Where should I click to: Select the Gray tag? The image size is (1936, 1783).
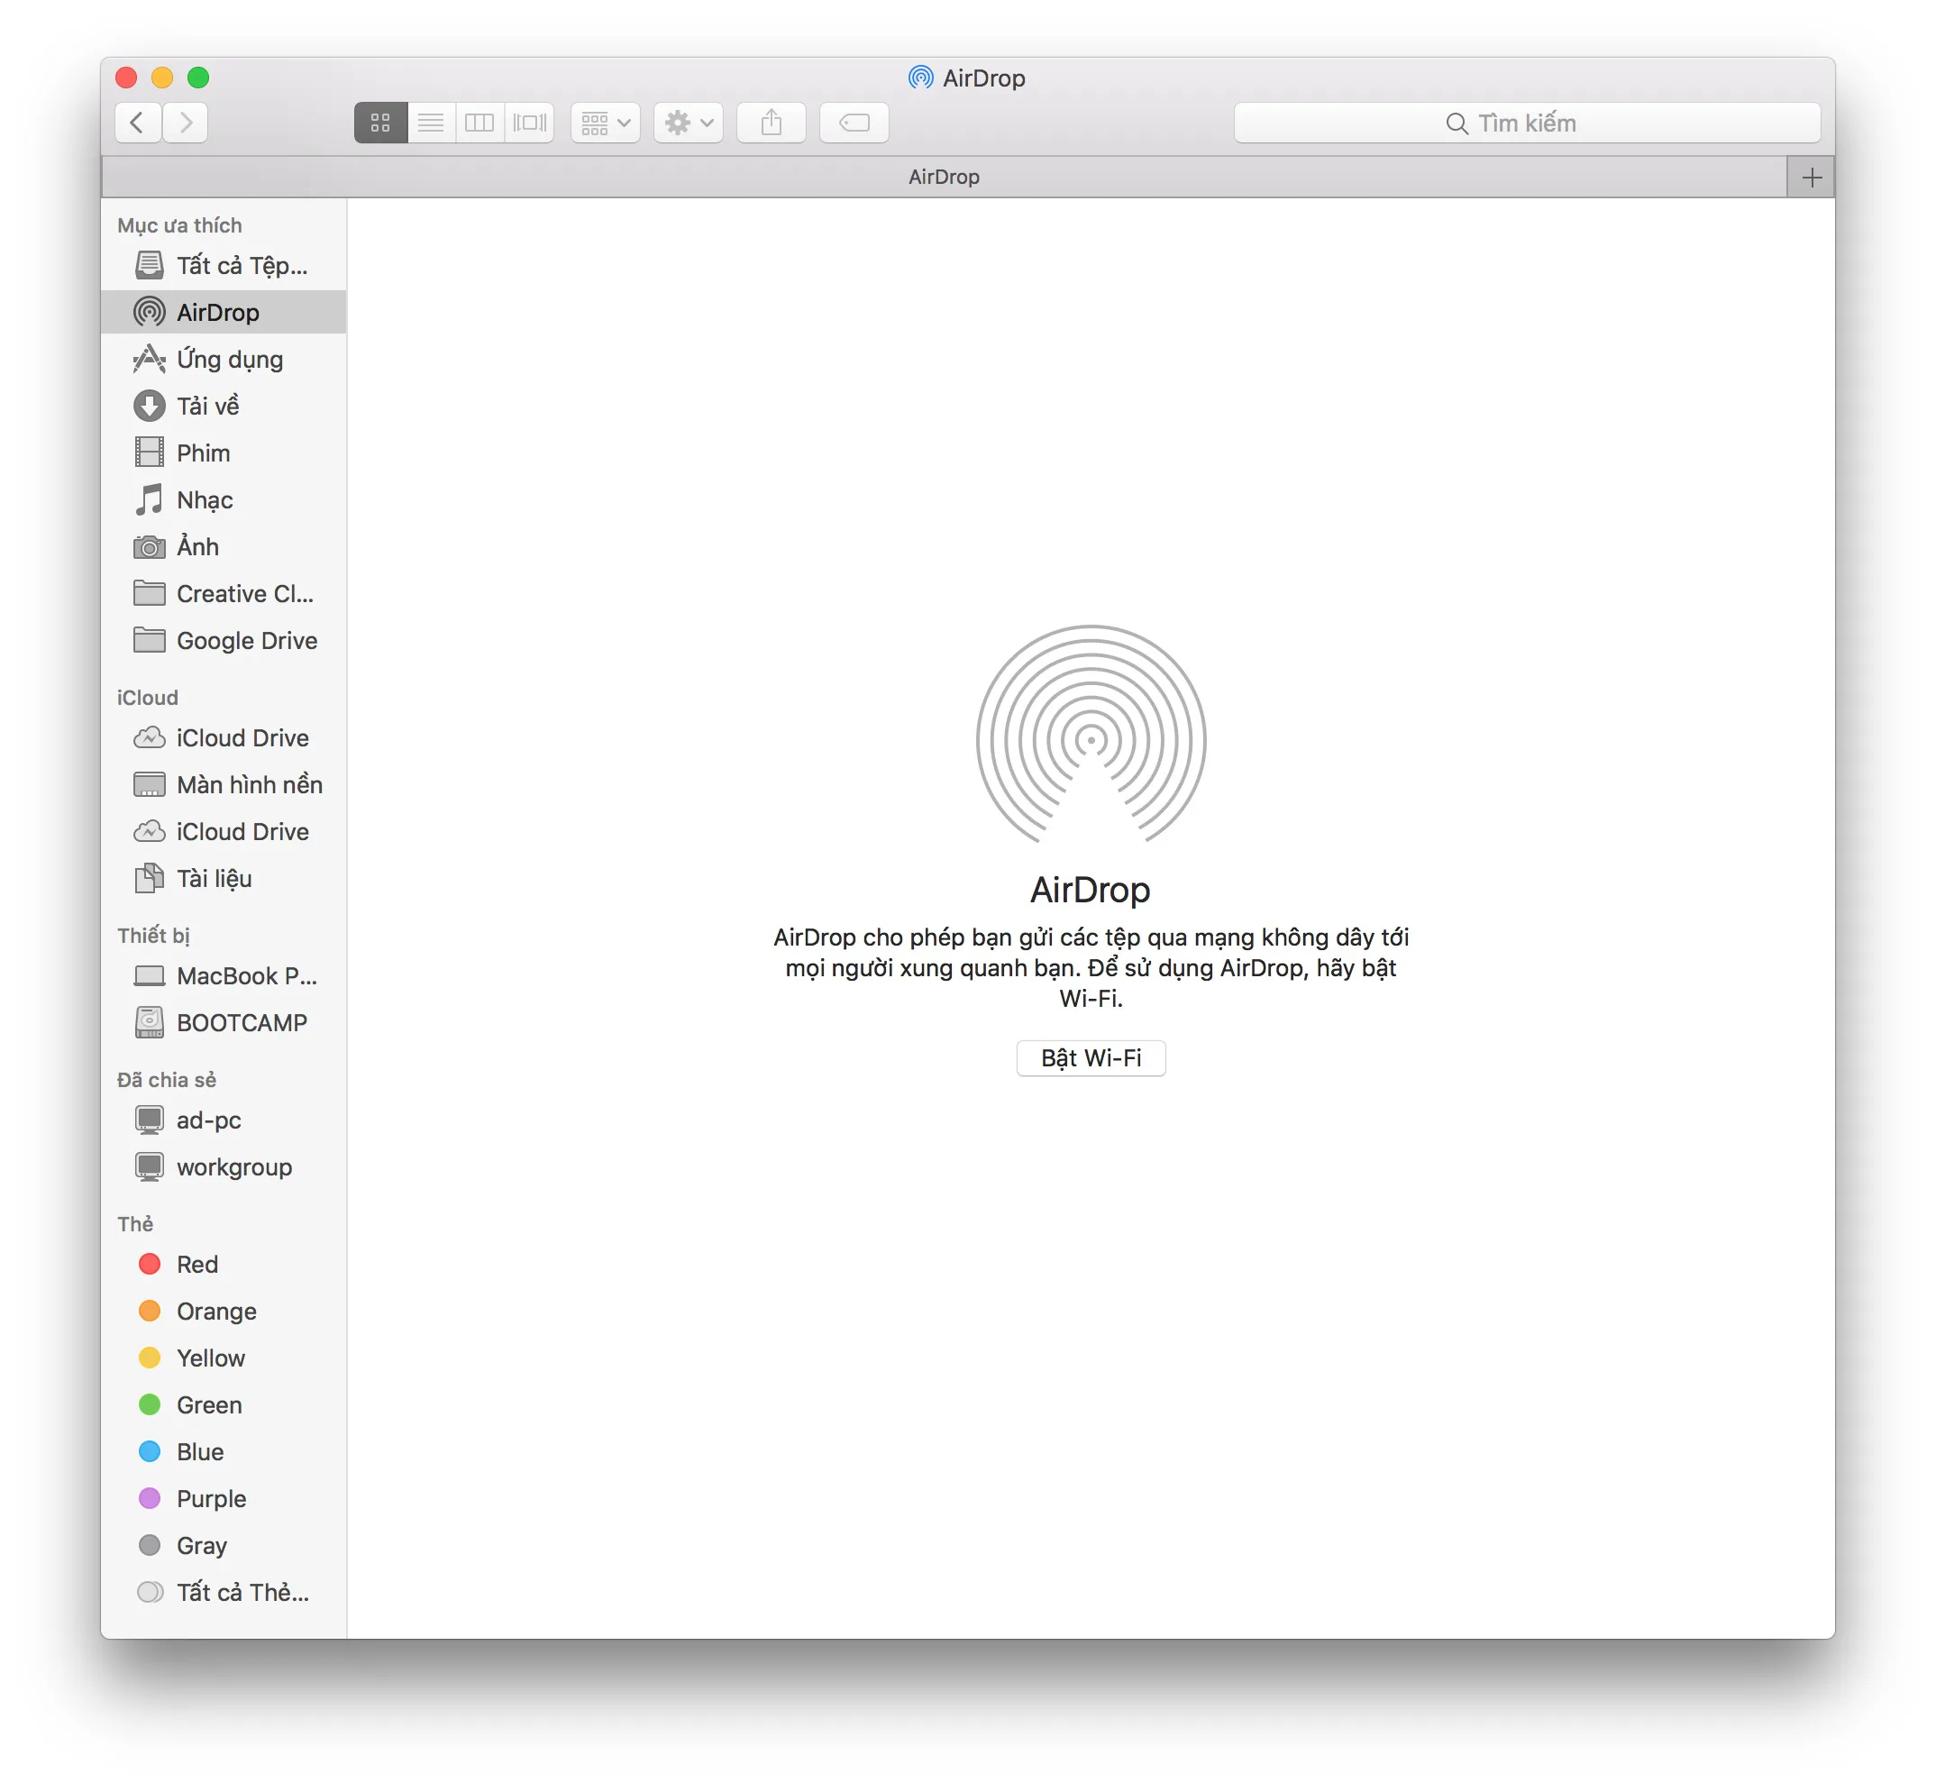coord(224,1546)
